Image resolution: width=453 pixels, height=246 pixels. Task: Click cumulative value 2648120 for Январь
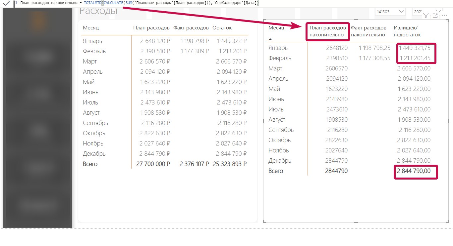[x=336, y=48]
